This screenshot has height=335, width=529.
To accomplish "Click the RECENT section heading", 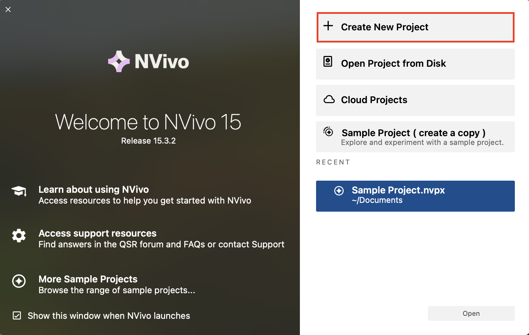I will (x=333, y=162).
